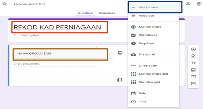Pick Linear scale question type

[x=148, y=65]
